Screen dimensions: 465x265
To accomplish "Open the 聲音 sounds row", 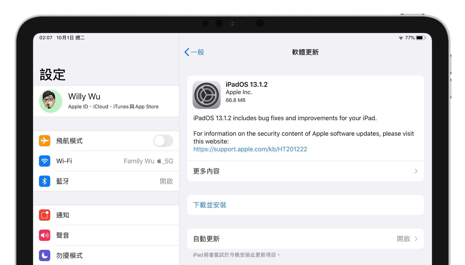I will (x=106, y=235).
